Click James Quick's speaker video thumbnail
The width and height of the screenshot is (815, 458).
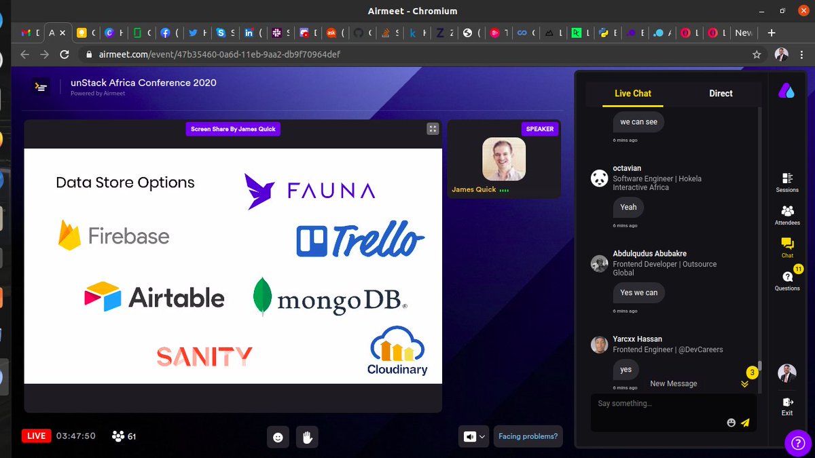coord(504,159)
